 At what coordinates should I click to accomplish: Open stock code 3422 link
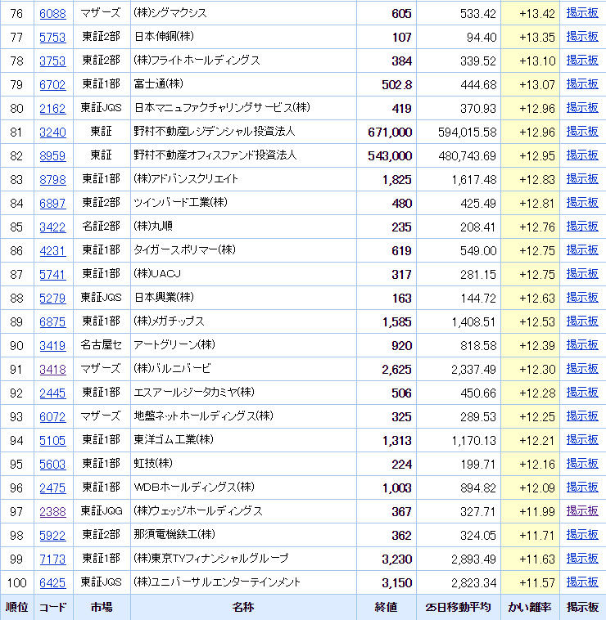52,227
